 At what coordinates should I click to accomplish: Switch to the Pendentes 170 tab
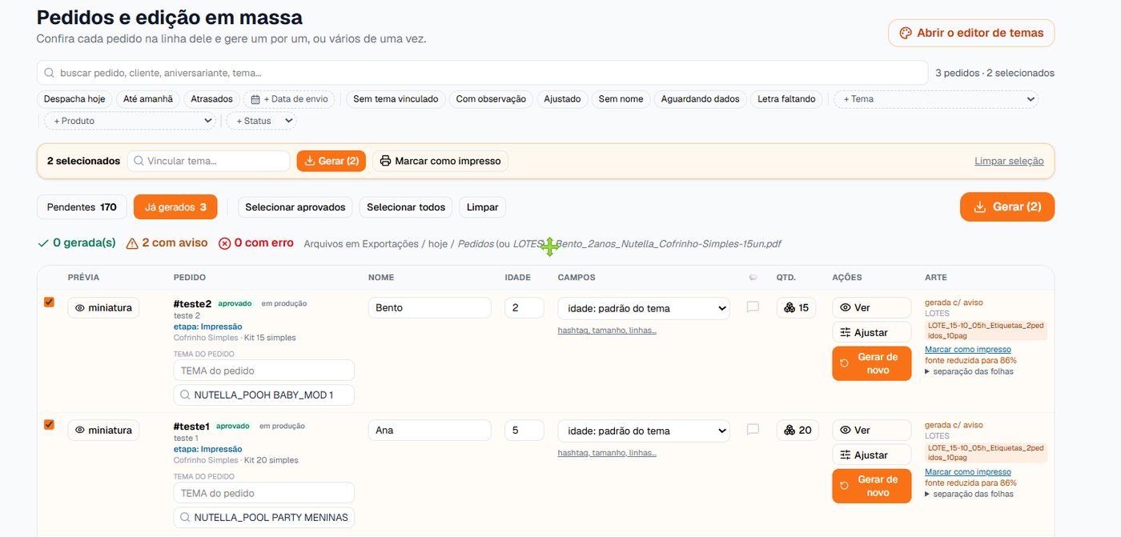pyautogui.click(x=82, y=207)
